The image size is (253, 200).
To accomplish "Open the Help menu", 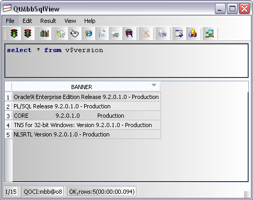I will (x=90, y=21).
